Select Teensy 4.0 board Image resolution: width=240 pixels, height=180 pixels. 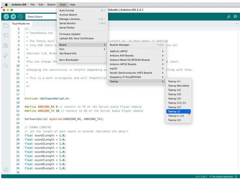tap(178, 90)
